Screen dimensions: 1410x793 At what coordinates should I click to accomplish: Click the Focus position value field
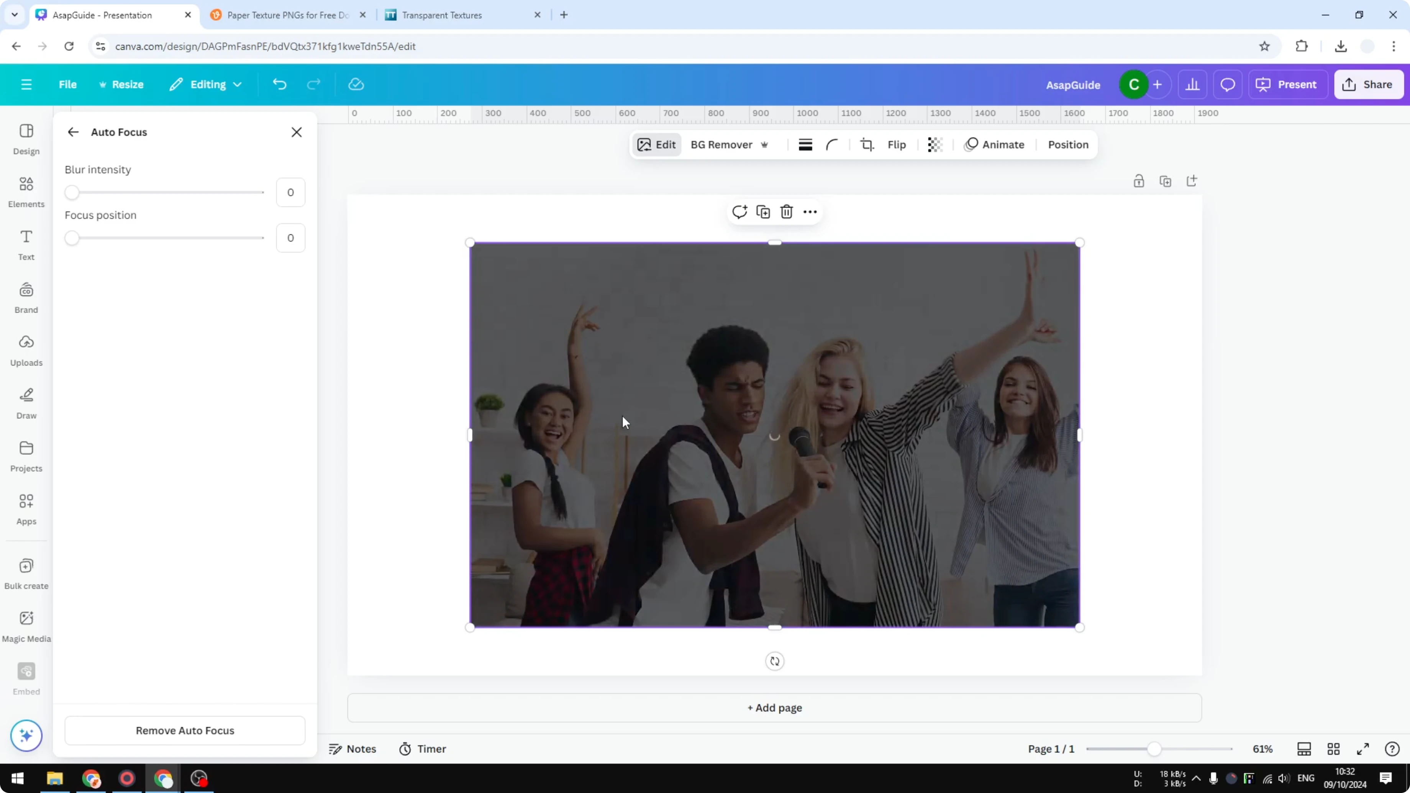coord(291,238)
